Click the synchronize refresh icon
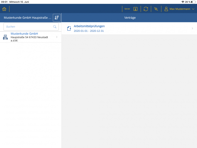Image resolution: width=197 pixels, height=148 pixels. point(146,9)
